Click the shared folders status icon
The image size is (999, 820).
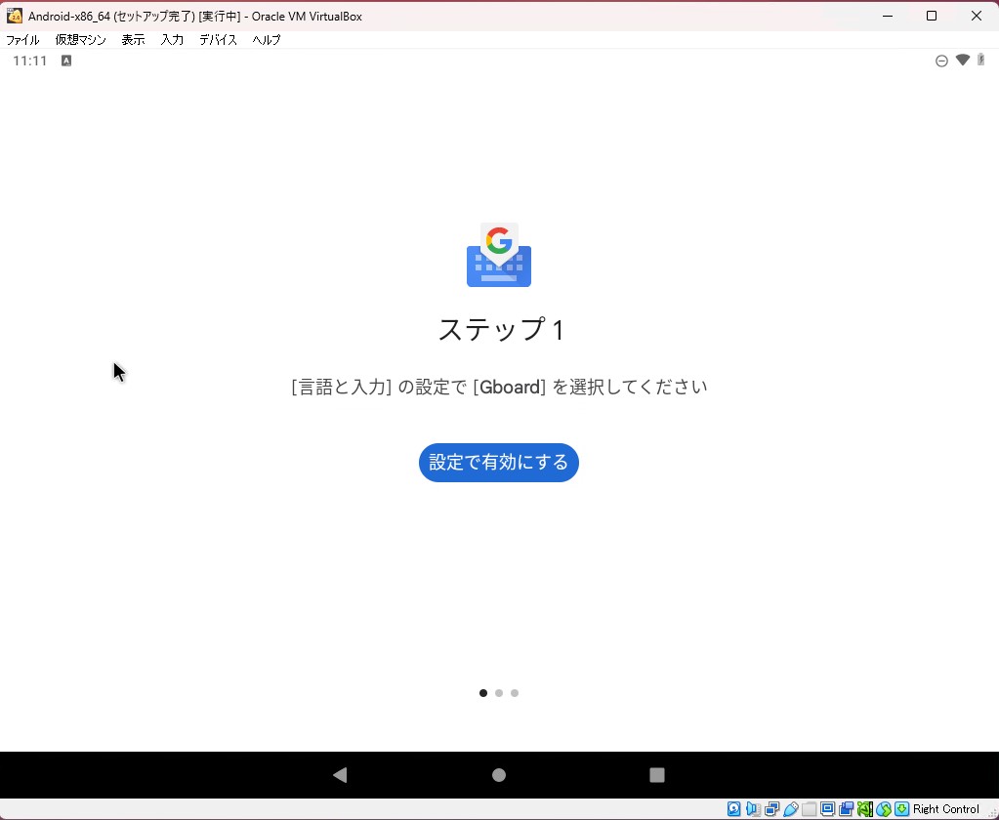[810, 809]
